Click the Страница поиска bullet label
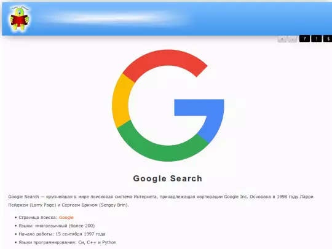 click(38, 217)
